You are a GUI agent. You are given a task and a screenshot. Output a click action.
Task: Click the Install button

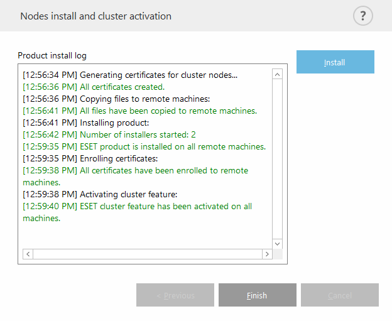click(x=335, y=62)
